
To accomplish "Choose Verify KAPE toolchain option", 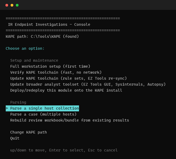I will tap(56, 72).
